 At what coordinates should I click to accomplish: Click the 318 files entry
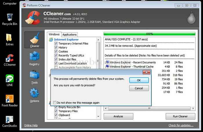(x=178, y=75)
